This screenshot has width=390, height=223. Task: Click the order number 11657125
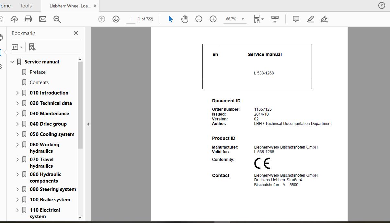263,109
